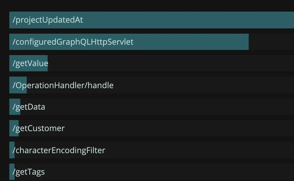Viewport: 294px width, 181px height.
Task: Click the dark unfilled track of /getValue row
Action: pyautogui.click(x=171, y=63)
